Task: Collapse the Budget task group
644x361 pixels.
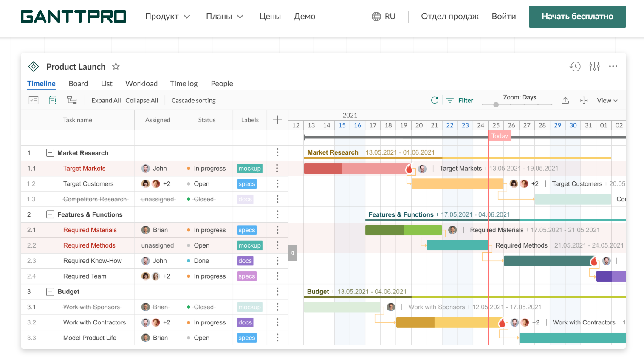Action: (x=50, y=292)
